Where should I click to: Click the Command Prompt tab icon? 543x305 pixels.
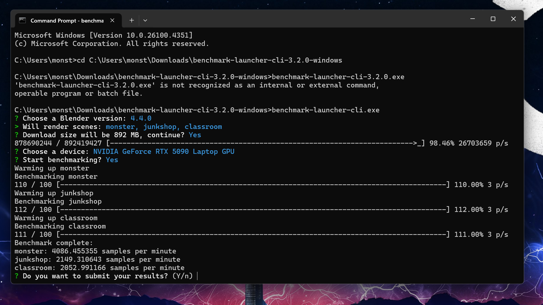tap(23, 20)
